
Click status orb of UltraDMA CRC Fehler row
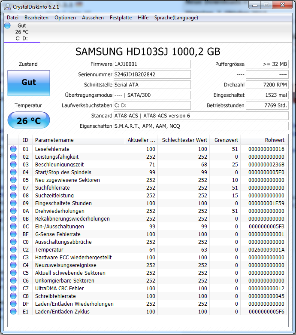point(13,288)
